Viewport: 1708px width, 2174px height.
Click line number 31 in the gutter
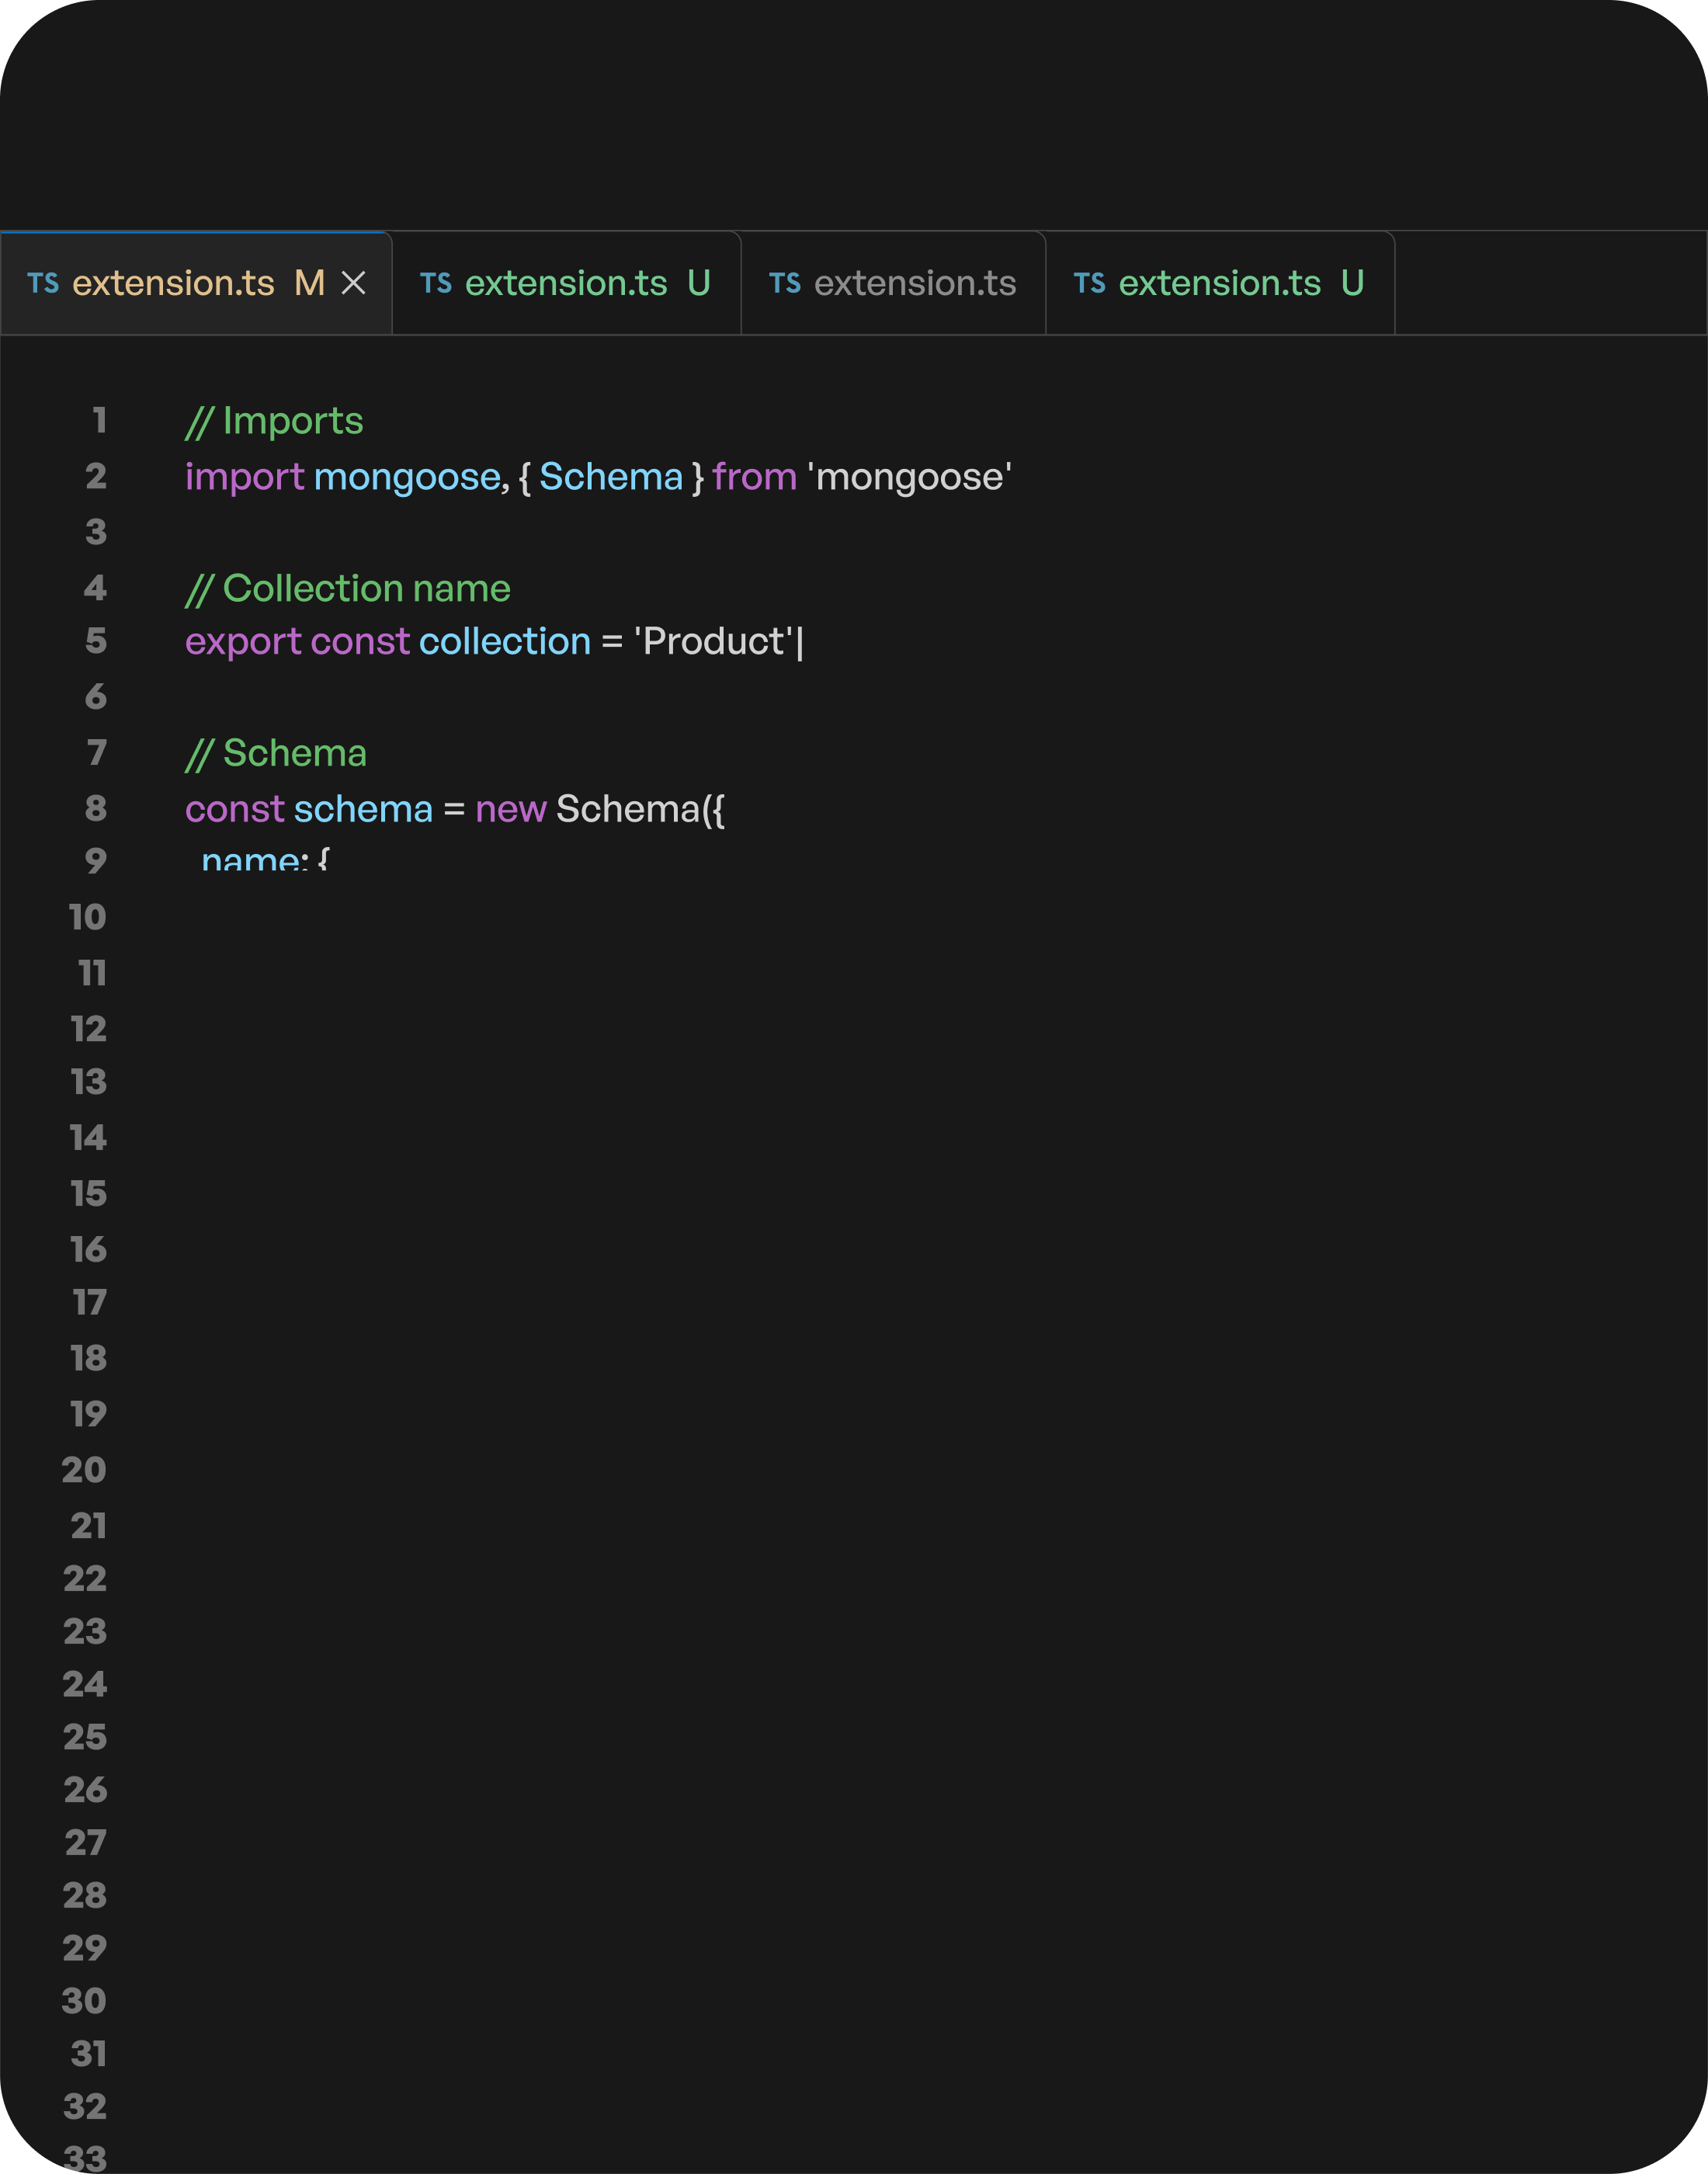(x=89, y=2054)
